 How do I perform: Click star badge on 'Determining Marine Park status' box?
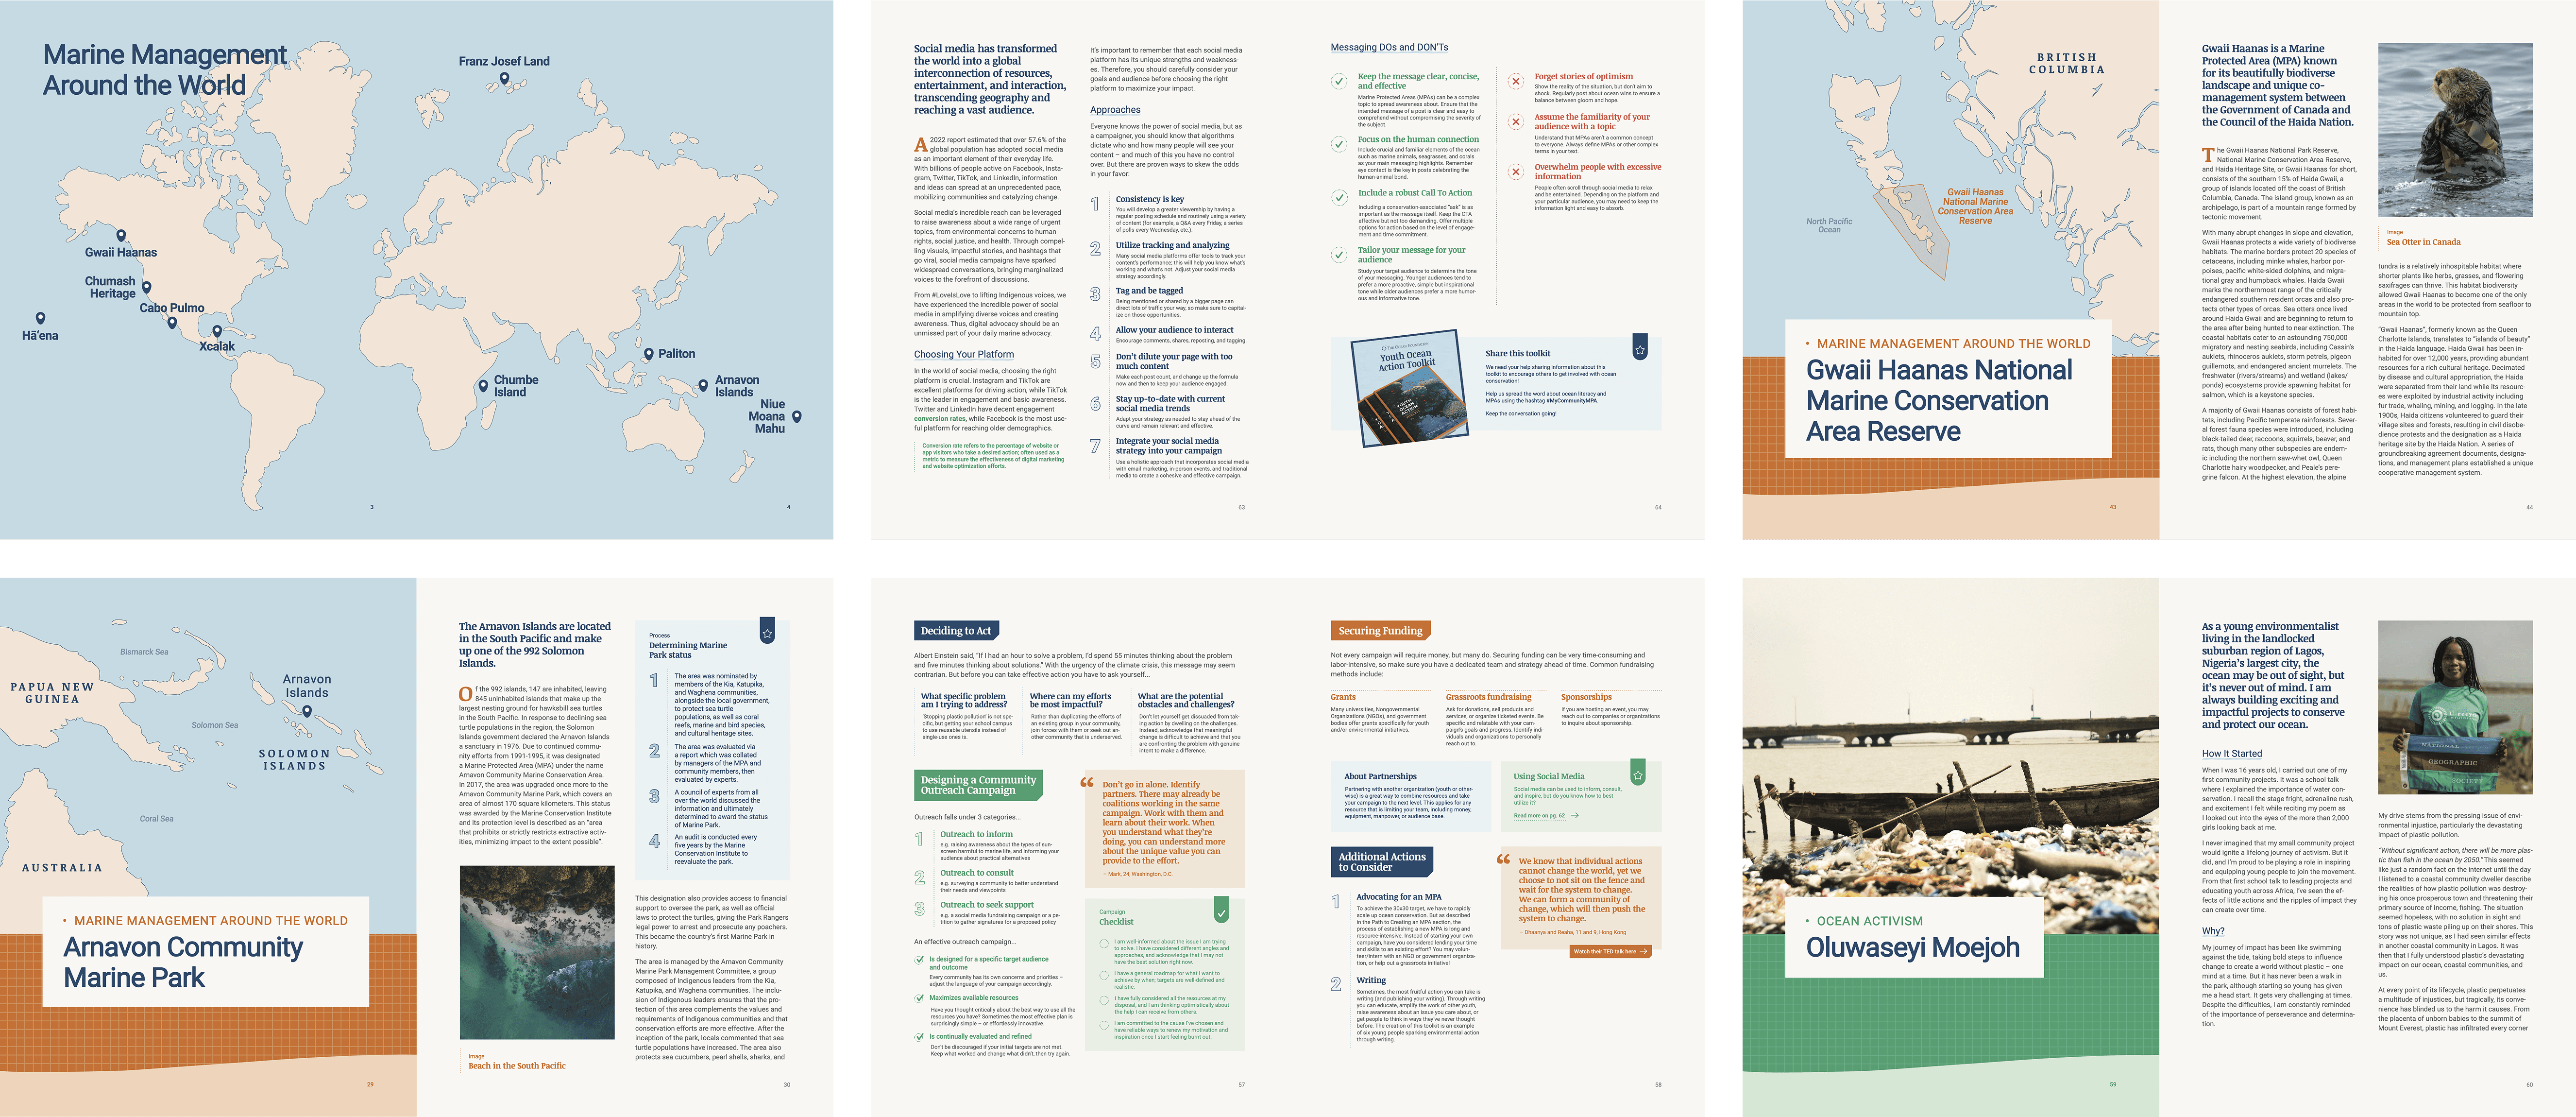[767, 631]
